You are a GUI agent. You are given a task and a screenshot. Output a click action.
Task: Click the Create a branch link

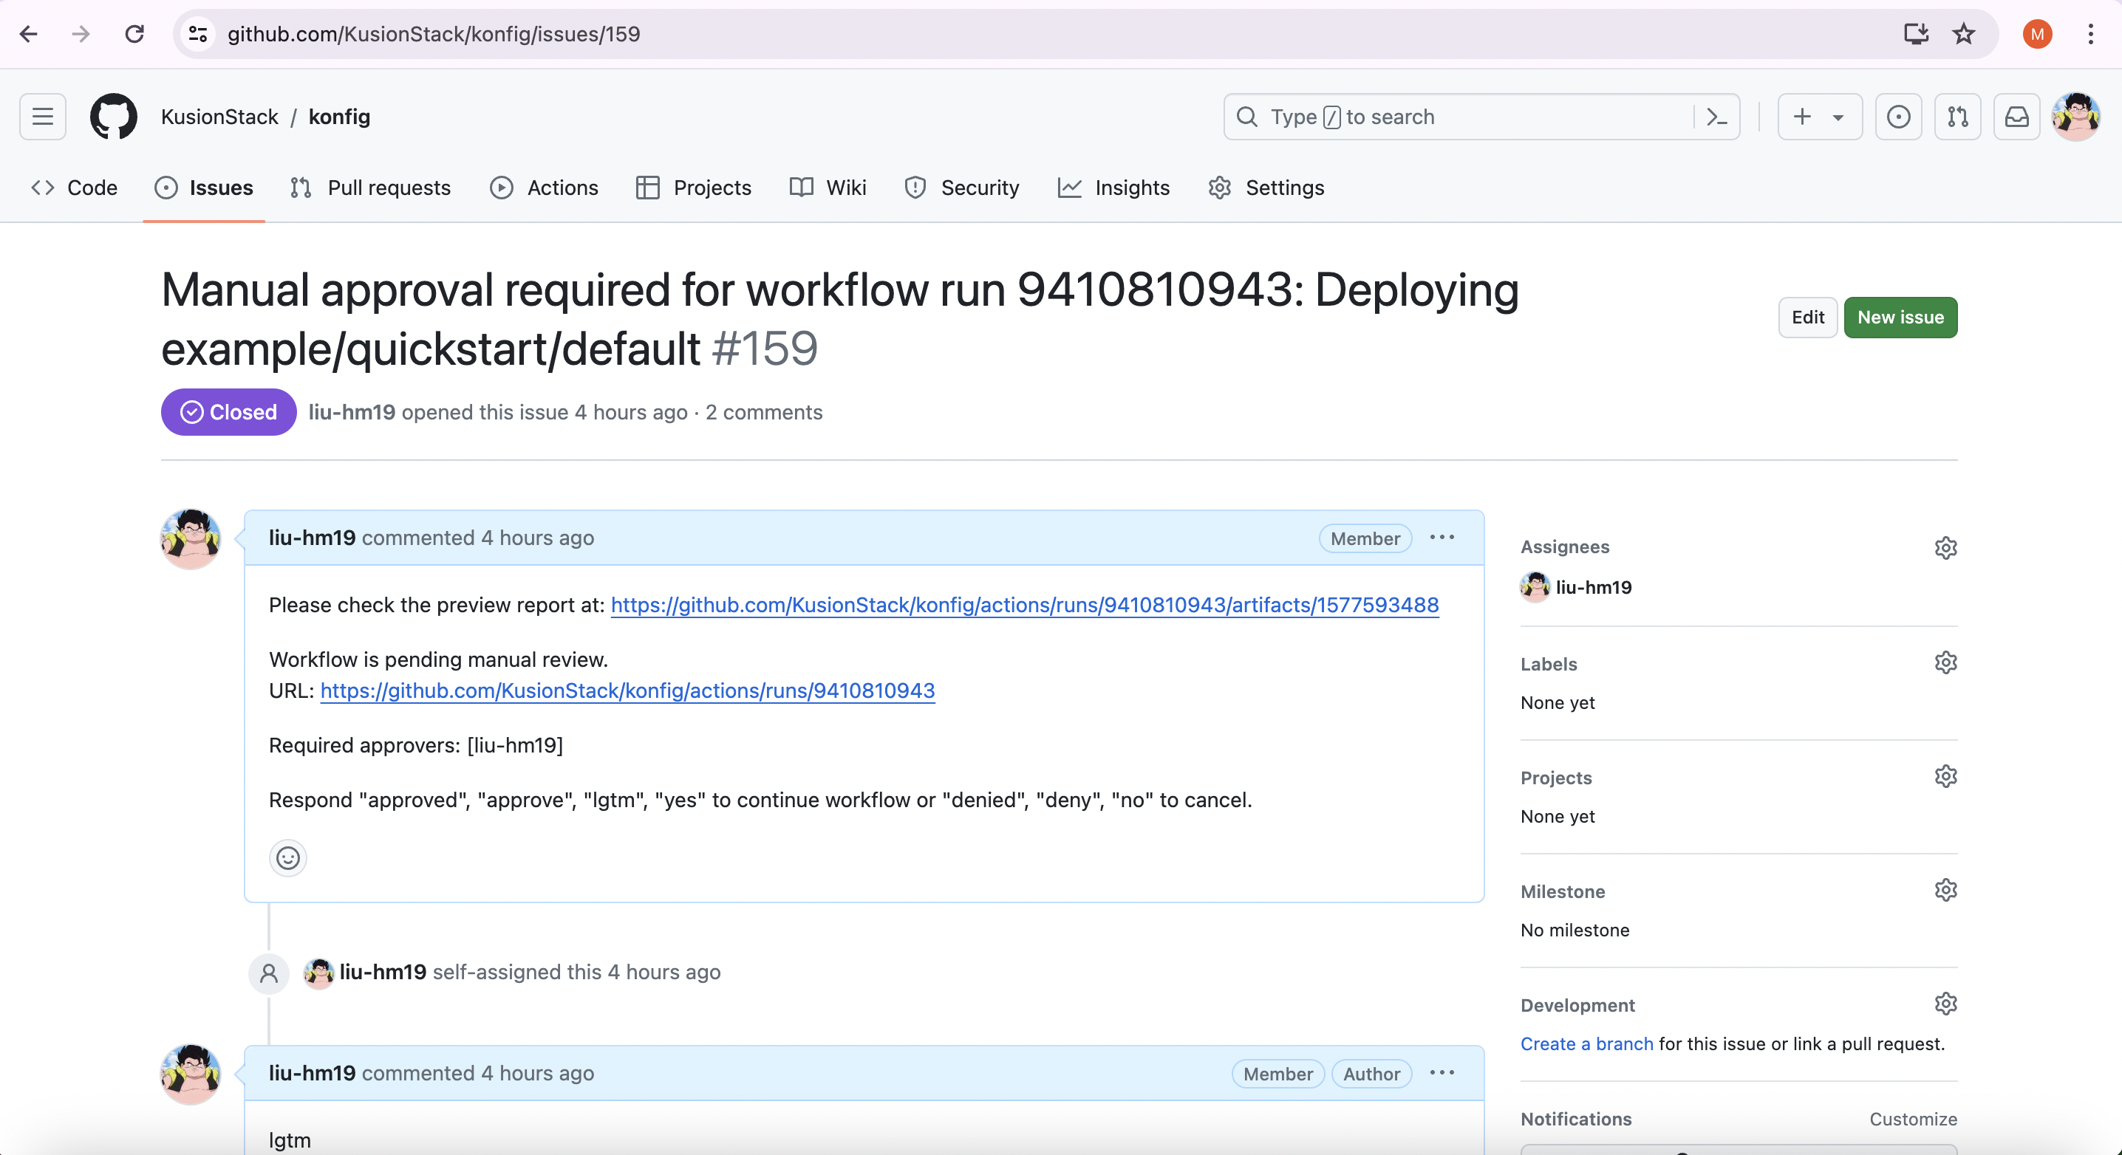click(x=1586, y=1044)
